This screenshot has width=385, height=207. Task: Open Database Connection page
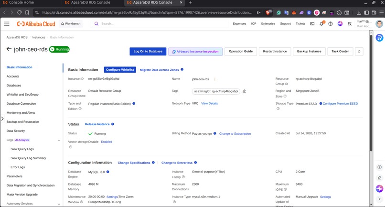tap(21, 104)
